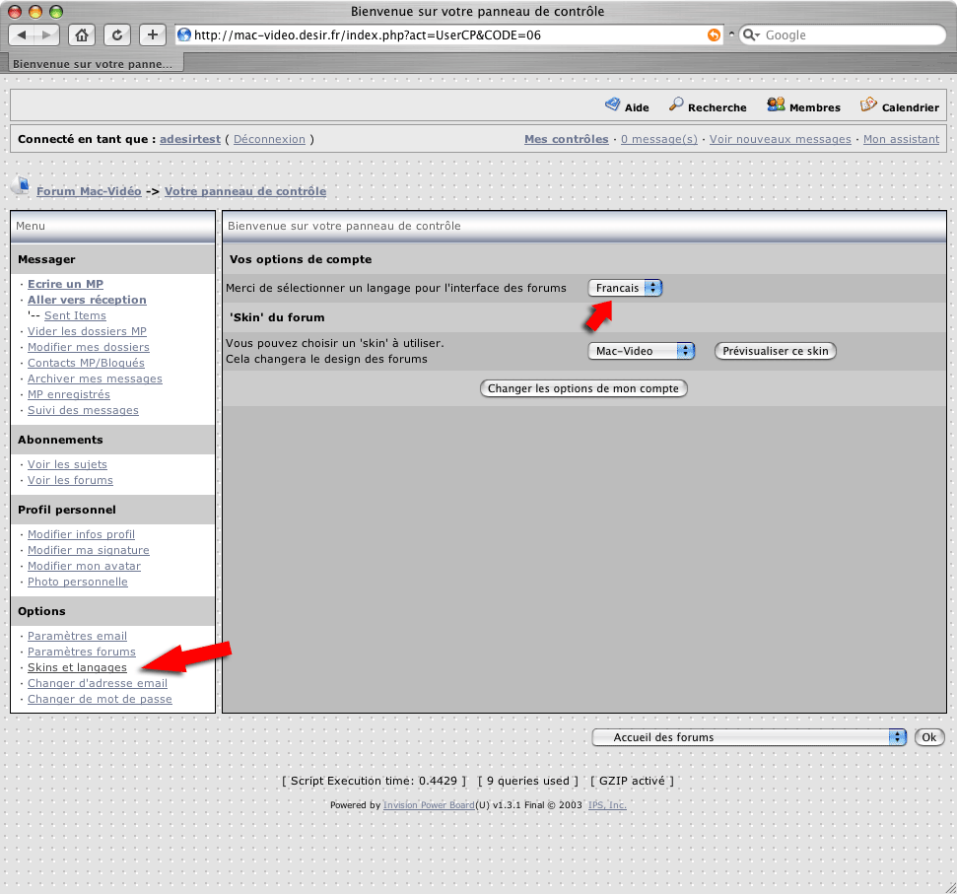This screenshot has width=957, height=894.
Task: Click the Recherche magnifier icon
Action: 676,104
